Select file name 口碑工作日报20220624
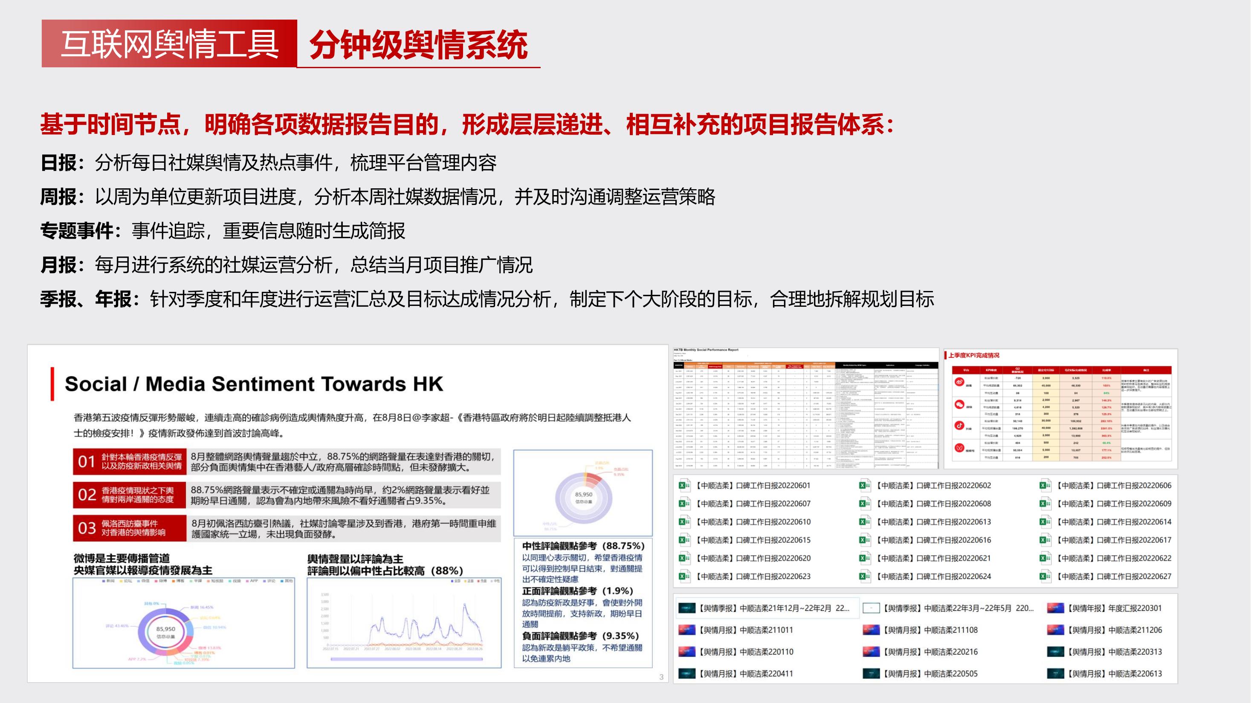The height and width of the screenshot is (703, 1251). tap(934, 576)
